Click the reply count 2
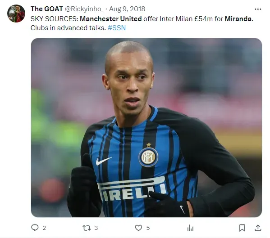270x238 pixels. (44, 228)
